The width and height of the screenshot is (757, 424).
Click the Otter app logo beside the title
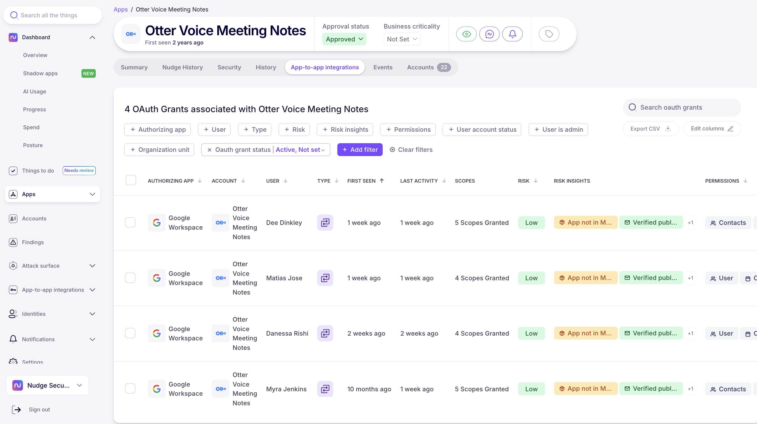tap(131, 34)
